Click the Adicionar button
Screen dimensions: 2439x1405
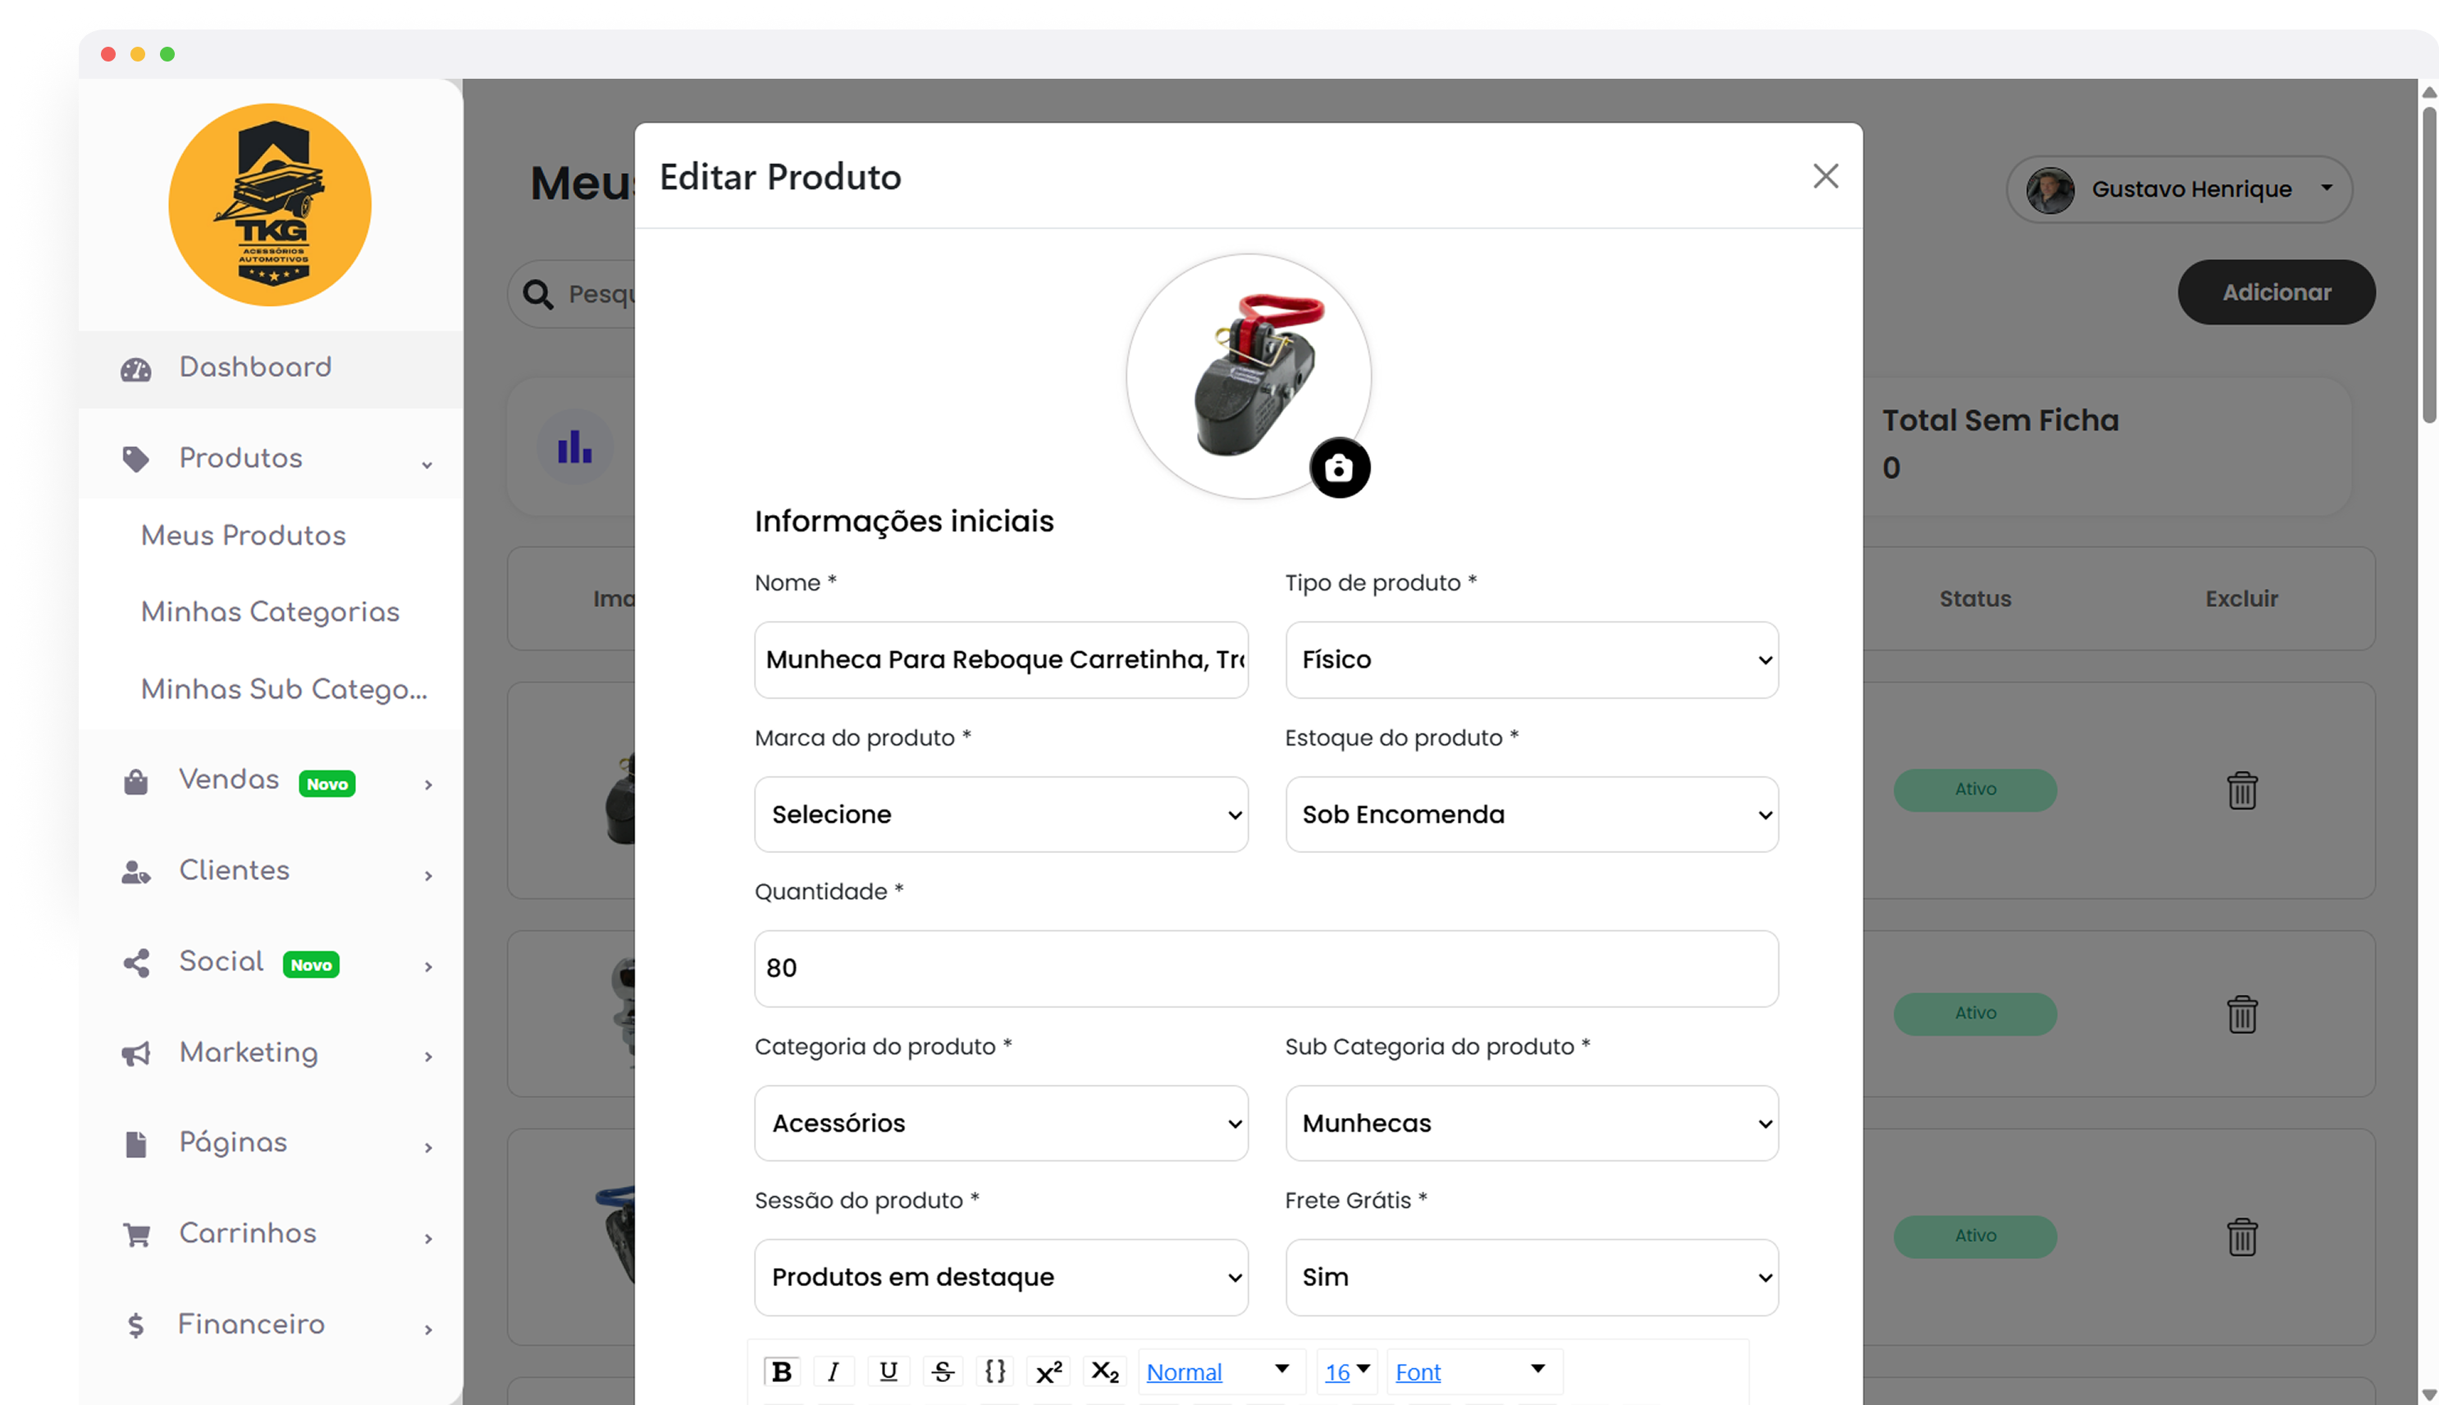click(x=2276, y=292)
